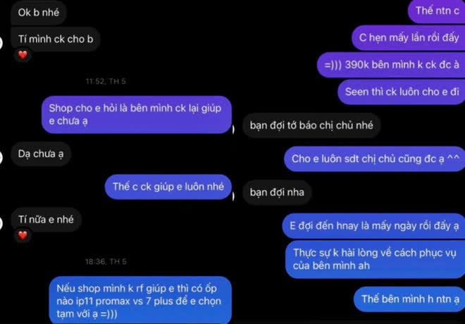
Task: Tap 'bạn đợi tớ báo chị chủ nhé'
Action: pos(311,125)
